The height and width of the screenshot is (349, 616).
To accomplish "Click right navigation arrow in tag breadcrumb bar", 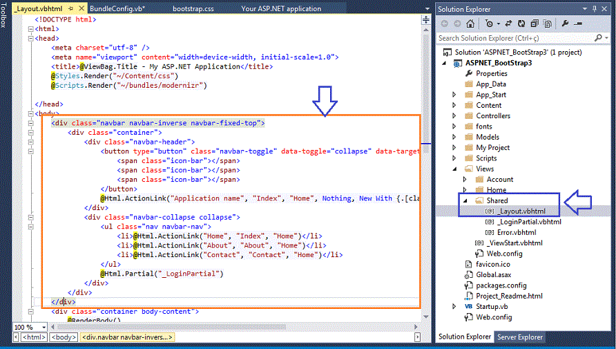I will point(417,337).
